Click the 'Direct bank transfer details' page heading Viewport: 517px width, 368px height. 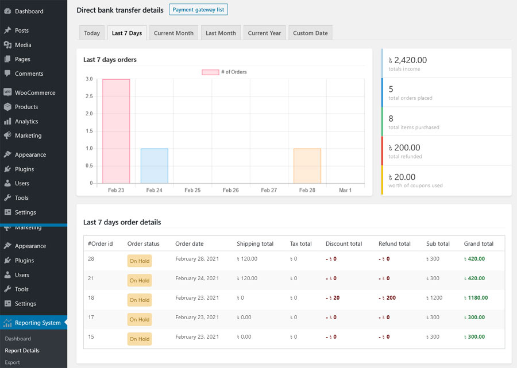pyautogui.click(x=120, y=10)
